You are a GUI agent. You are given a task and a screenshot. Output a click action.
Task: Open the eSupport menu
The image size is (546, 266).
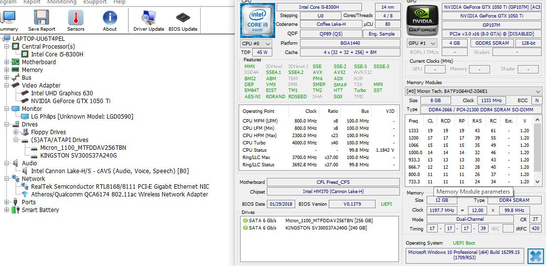(94, 2)
